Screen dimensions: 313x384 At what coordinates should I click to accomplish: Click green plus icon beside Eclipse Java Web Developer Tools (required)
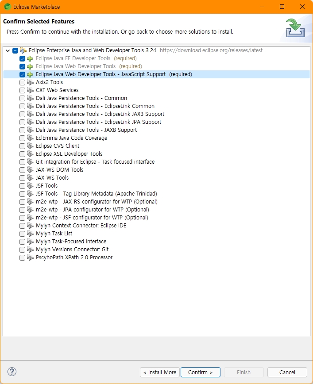30,67
